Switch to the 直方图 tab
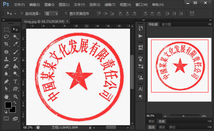This screenshot has height=131, width=214. point(166,24)
